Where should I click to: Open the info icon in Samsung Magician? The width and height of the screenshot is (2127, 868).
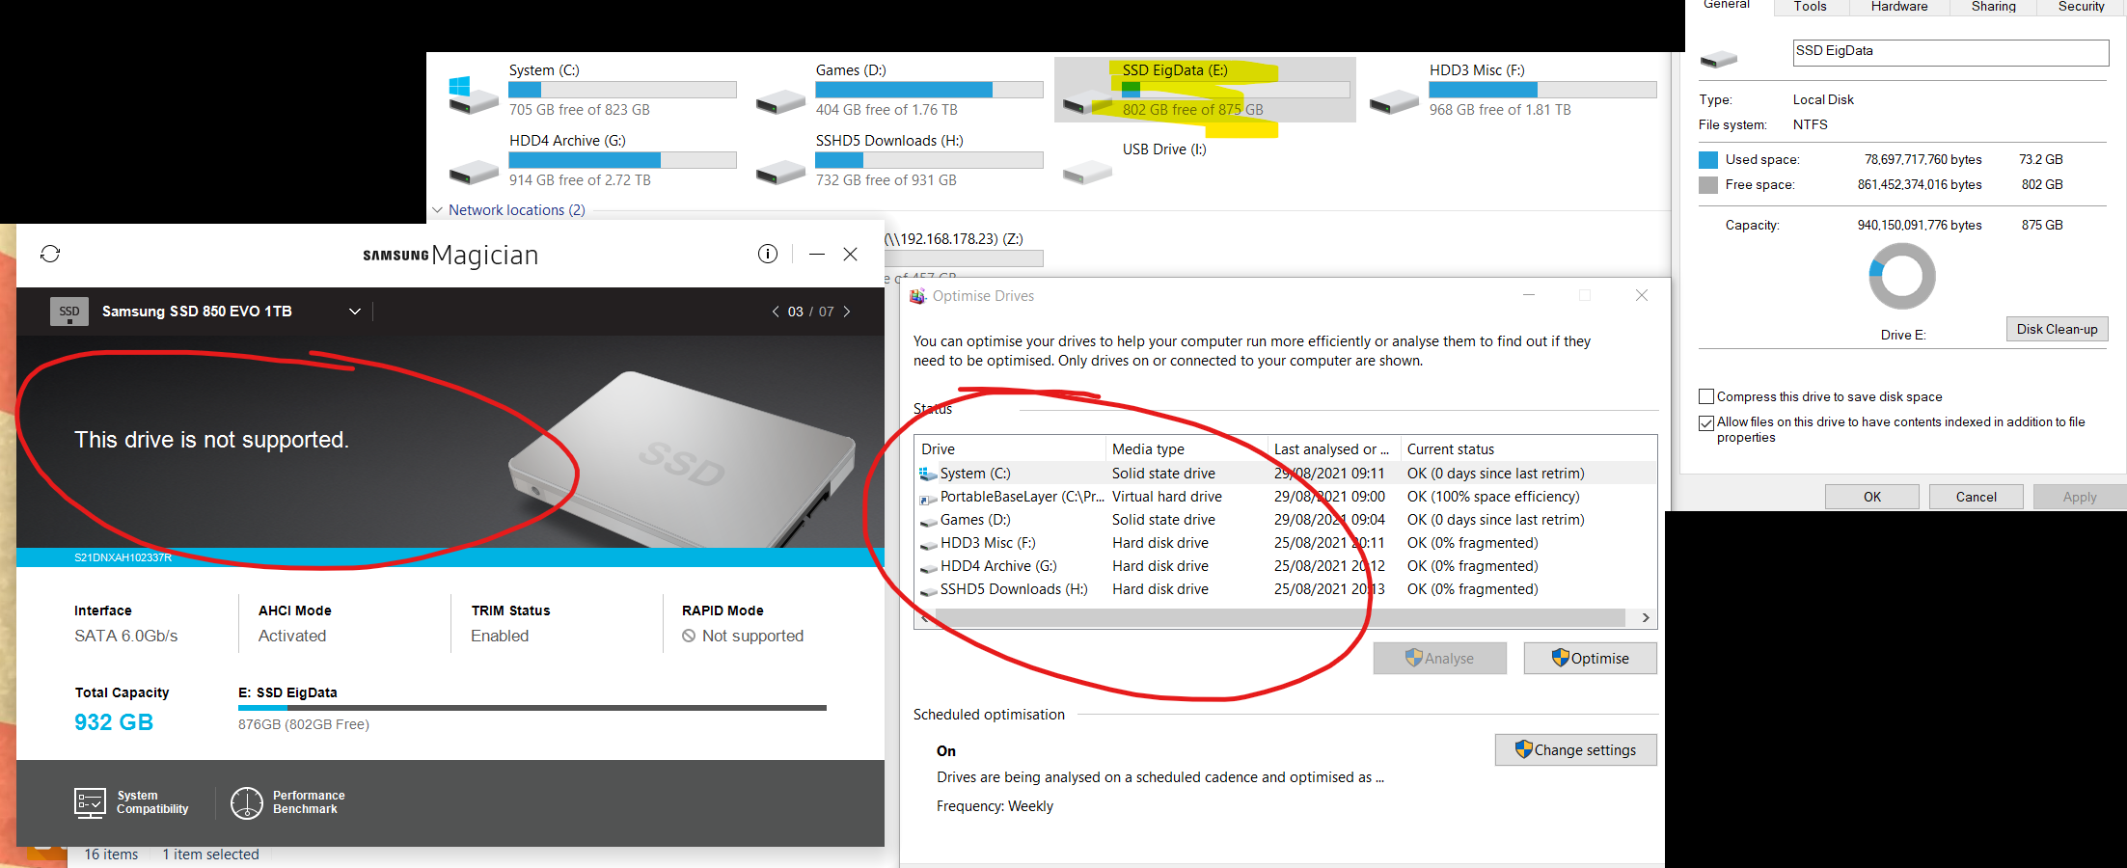click(768, 254)
